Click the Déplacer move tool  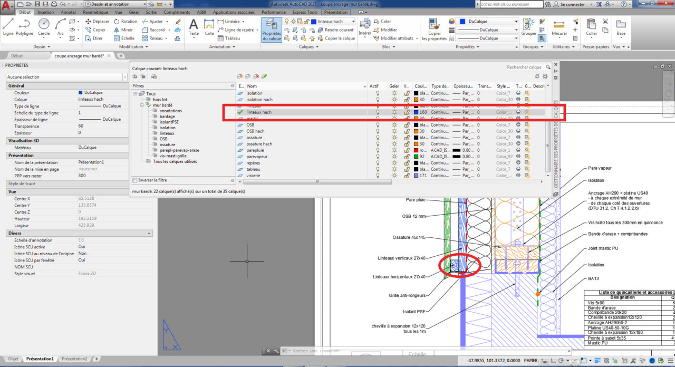(97, 22)
